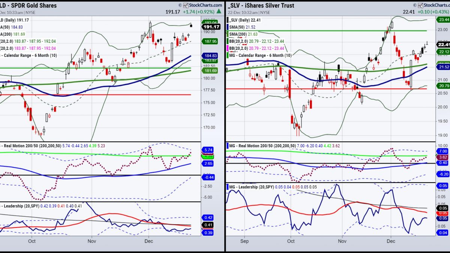This screenshot has width=450, height=253.
Task: Click the green 22.12 price tag on silver axis
Action: coord(443,52)
